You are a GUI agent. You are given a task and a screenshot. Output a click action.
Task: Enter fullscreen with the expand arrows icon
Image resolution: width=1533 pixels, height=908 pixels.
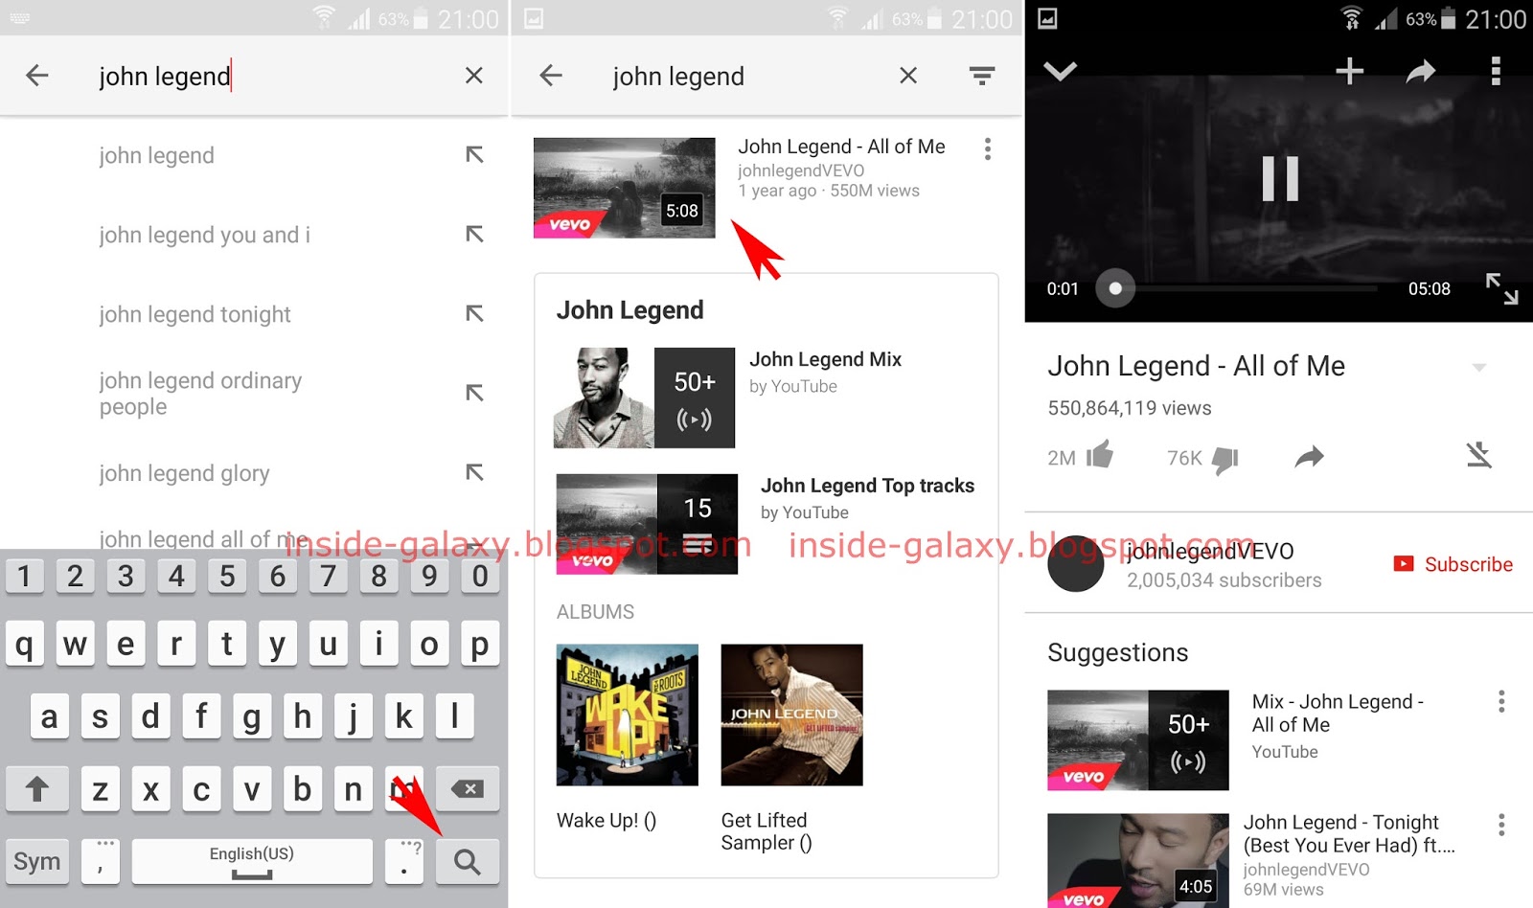(1501, 288)
